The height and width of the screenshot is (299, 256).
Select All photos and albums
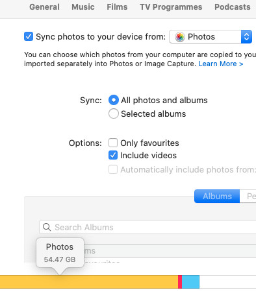114,100
